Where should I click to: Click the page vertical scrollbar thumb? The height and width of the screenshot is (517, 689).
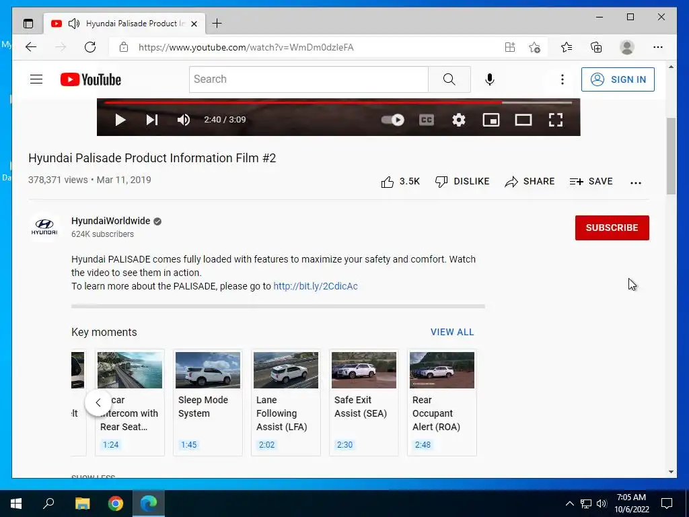click(671, 156)
